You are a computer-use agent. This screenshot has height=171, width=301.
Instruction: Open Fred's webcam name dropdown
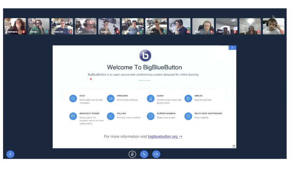(80, 32)
